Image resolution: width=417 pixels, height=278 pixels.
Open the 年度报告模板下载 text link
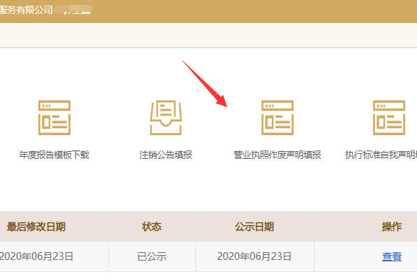54,155
